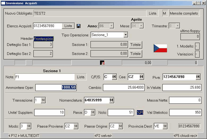Screen dimensions: 207x139
Task: Click the Sezione 1 total amount box
Action: [x=109, y=45]
